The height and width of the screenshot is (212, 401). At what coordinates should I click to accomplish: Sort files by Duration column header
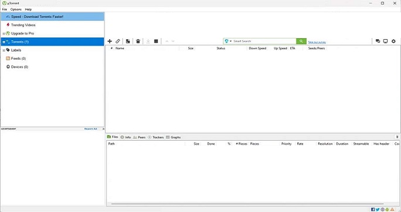342,144
